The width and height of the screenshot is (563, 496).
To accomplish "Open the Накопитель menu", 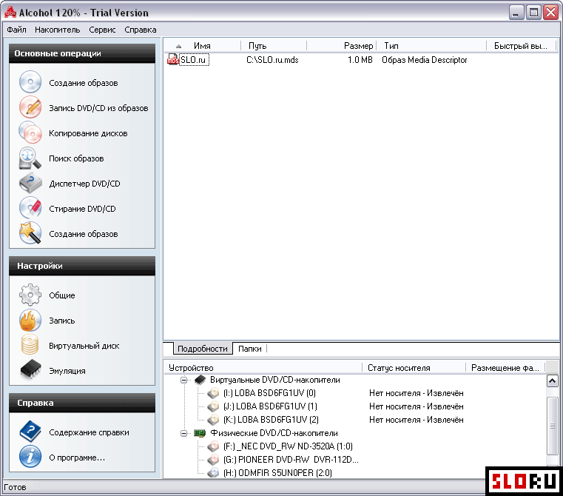I will point(58,30).
